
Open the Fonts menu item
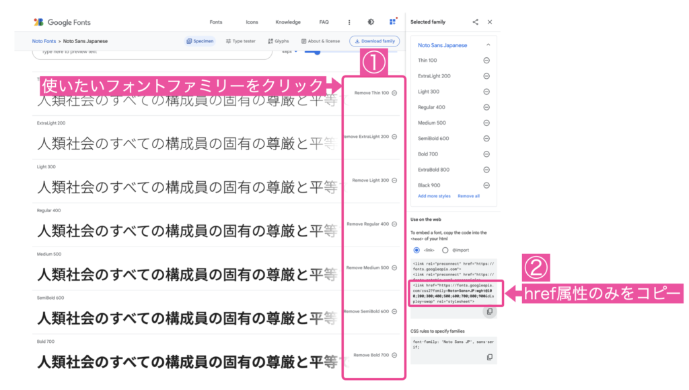click(216, 22)
